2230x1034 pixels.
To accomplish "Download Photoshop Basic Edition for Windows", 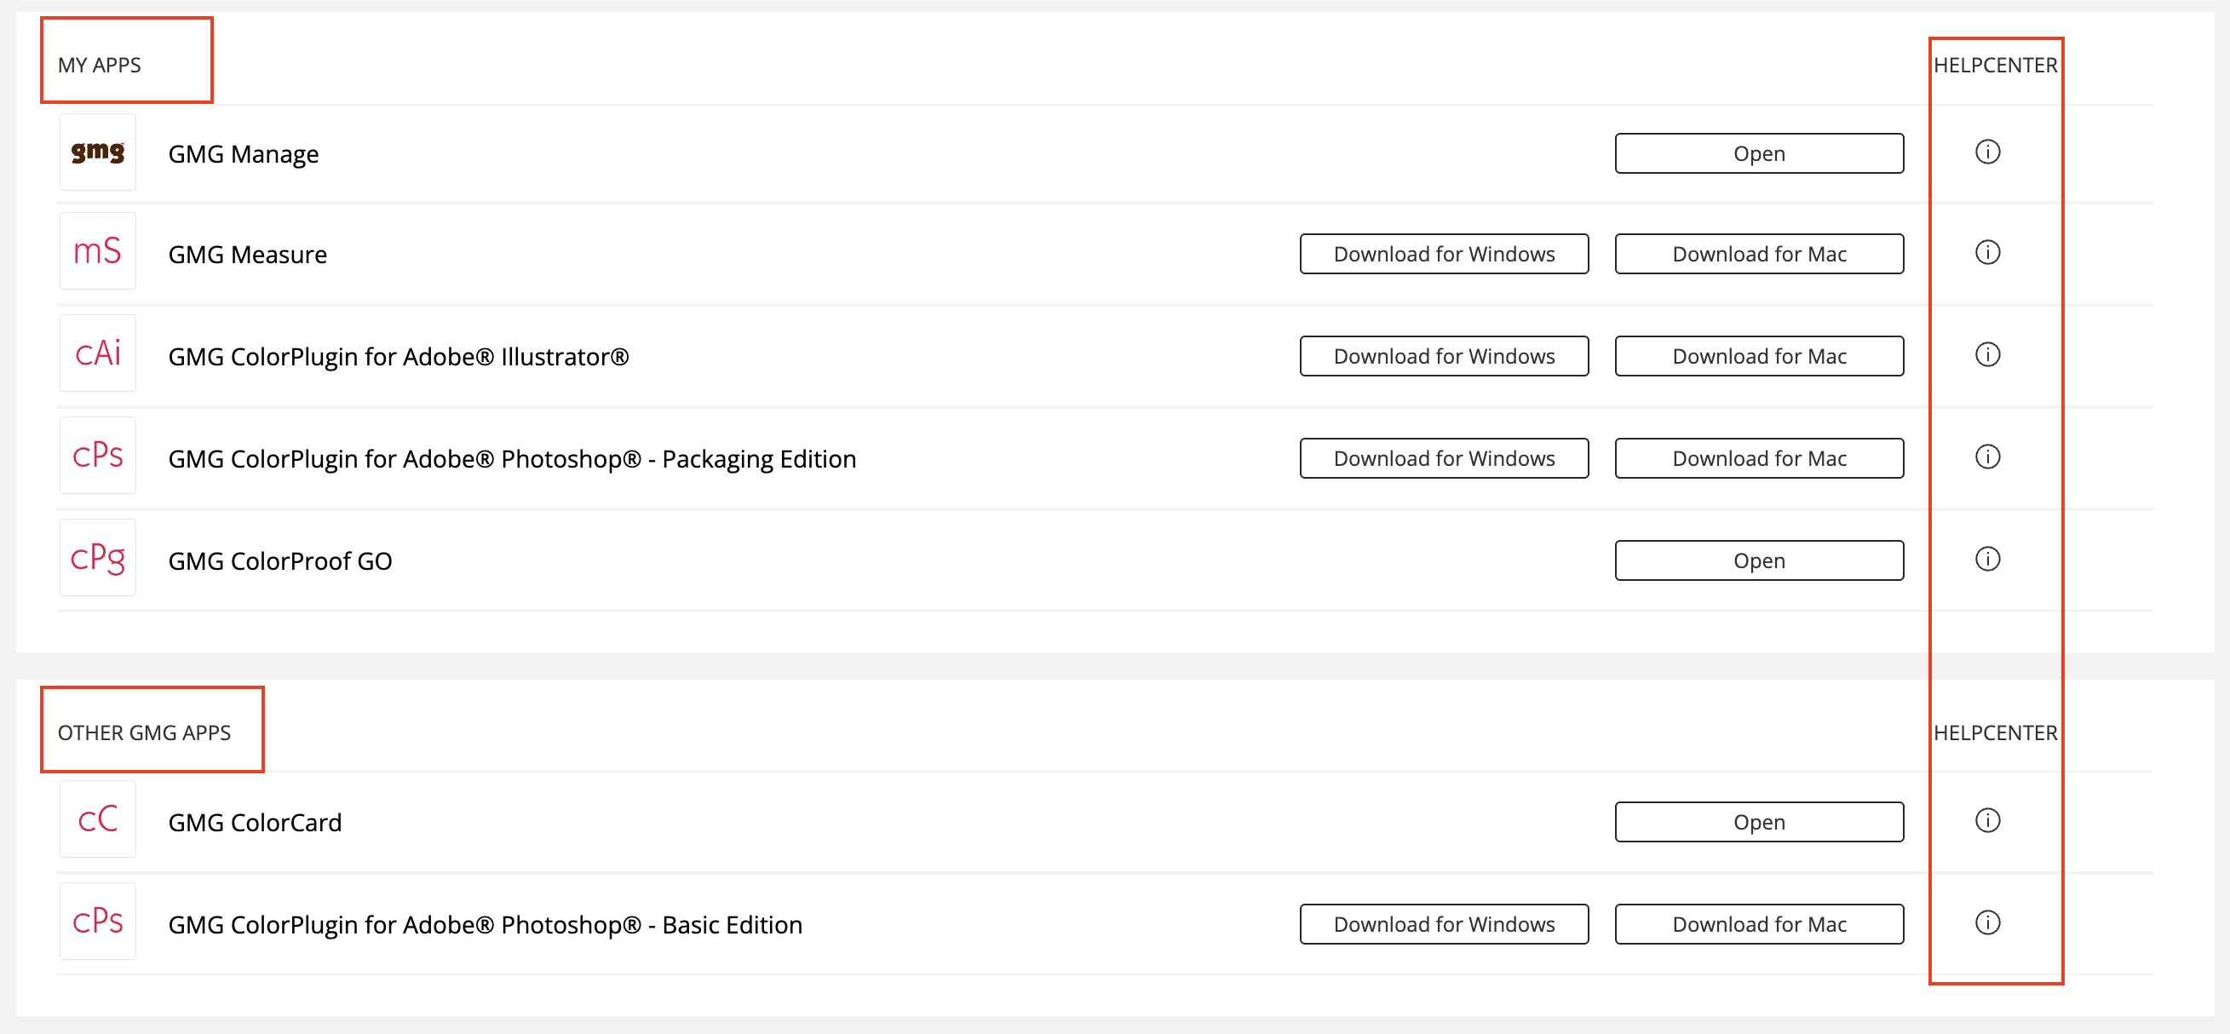I will (x=1444, y=923).
